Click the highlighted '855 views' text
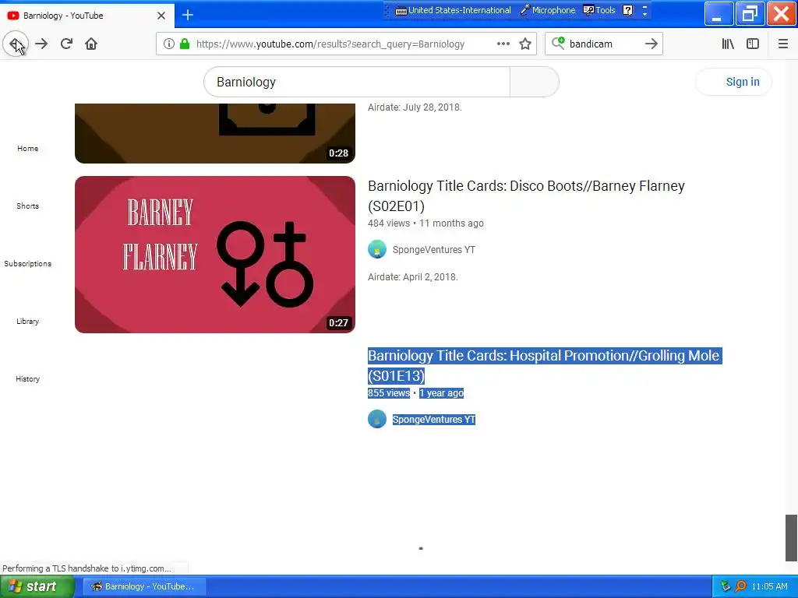Image resolution: width=798 pixels, height=598 pixels. pos(389,393)
